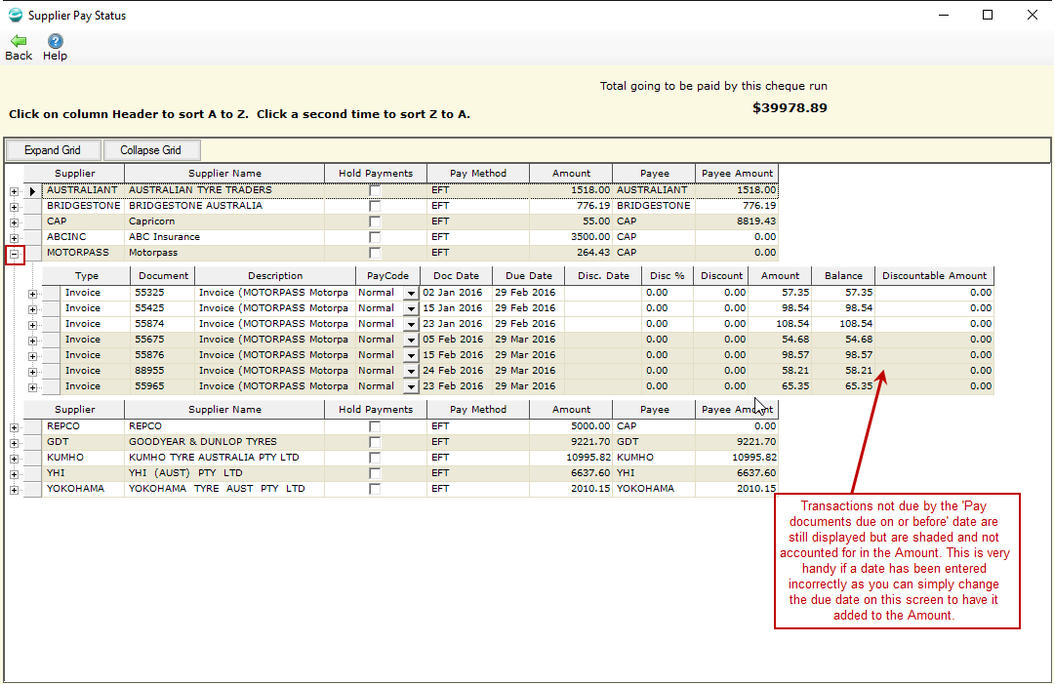1054x684 pixels.
Task: Sort by the Supplier Name column header
Action: 224,174
